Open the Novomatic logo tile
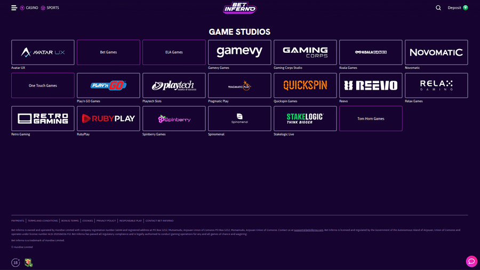Viewport: 480px width, 270px height. click(x=436, y=52)
